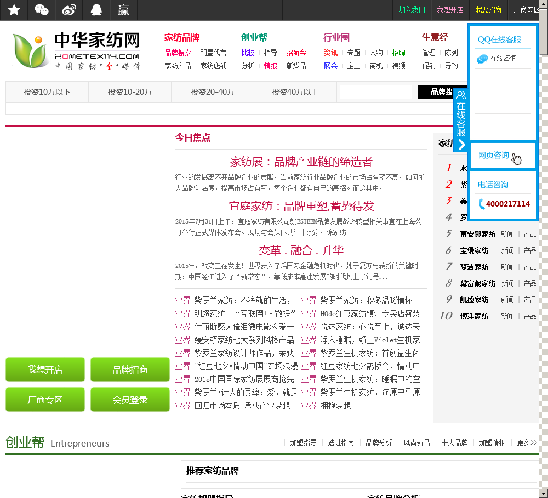
Task: Open the Weibo icon in top bar
Action: coord(69,10)
